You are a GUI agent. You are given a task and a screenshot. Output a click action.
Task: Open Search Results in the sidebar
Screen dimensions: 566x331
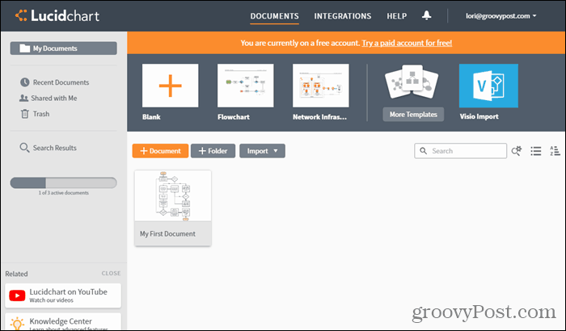48,148
